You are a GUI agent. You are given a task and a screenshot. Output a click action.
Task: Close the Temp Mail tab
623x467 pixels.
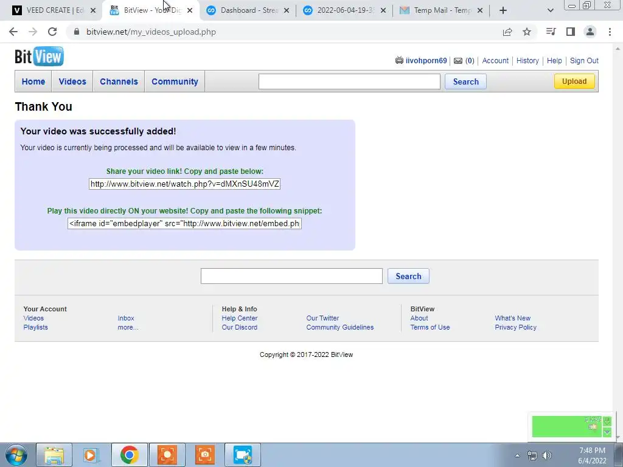tap(480, 10)
